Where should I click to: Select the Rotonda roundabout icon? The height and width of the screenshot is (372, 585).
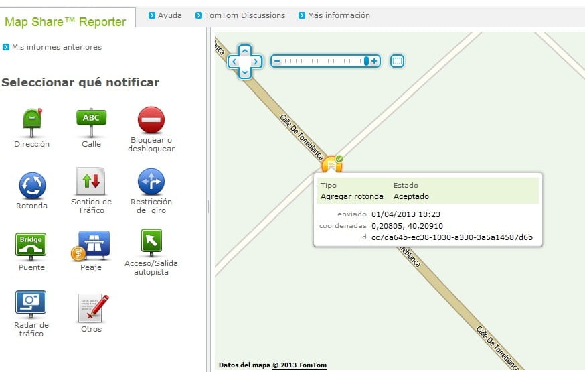[32, 185]
